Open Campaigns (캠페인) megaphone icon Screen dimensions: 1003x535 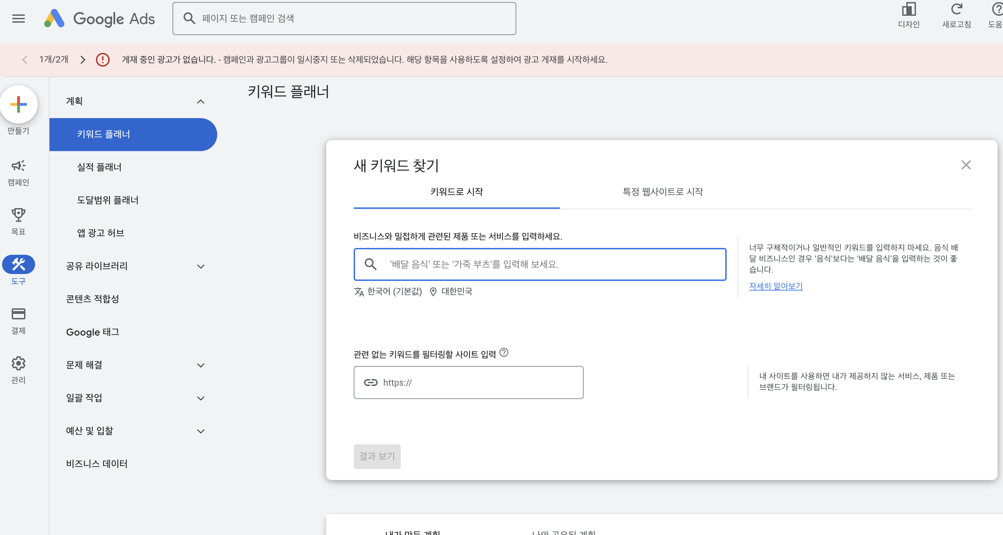[18, 166]
